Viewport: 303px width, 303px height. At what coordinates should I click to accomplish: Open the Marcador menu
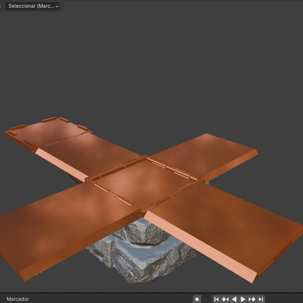pos(18,299)
